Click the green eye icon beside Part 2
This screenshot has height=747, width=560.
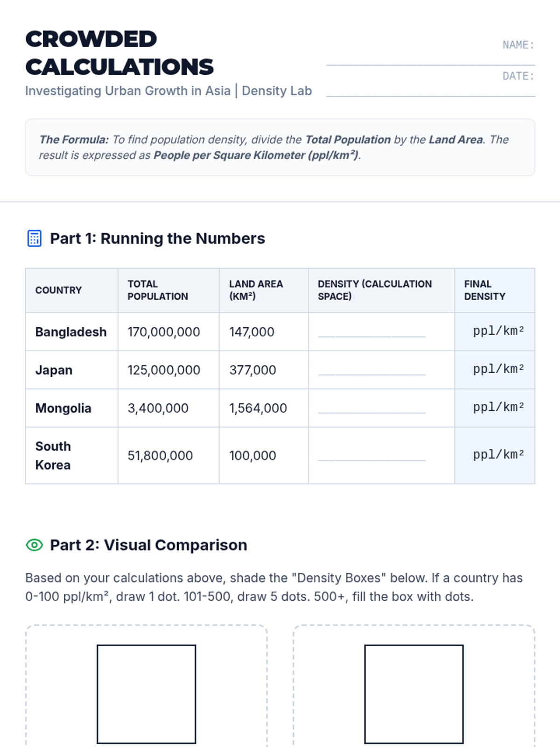(34, 545)
